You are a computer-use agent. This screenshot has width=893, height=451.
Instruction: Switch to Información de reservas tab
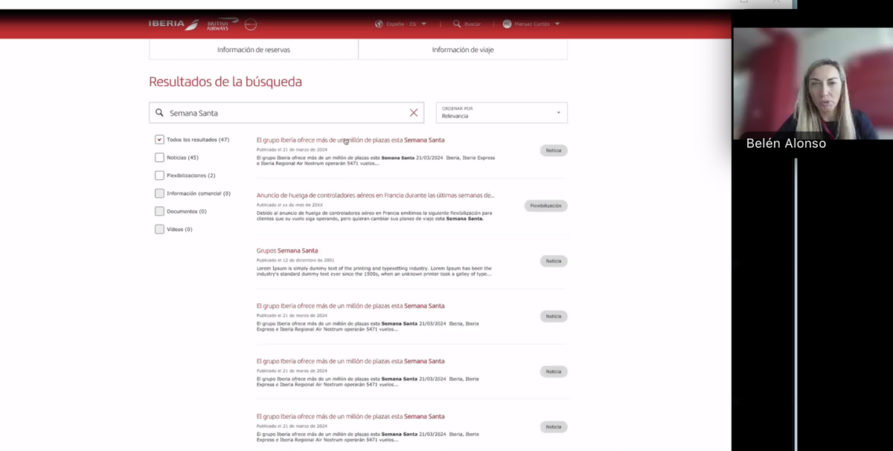(254, 50)
